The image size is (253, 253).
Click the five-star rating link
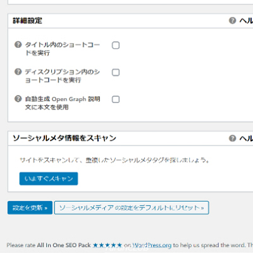click(108, 245)
